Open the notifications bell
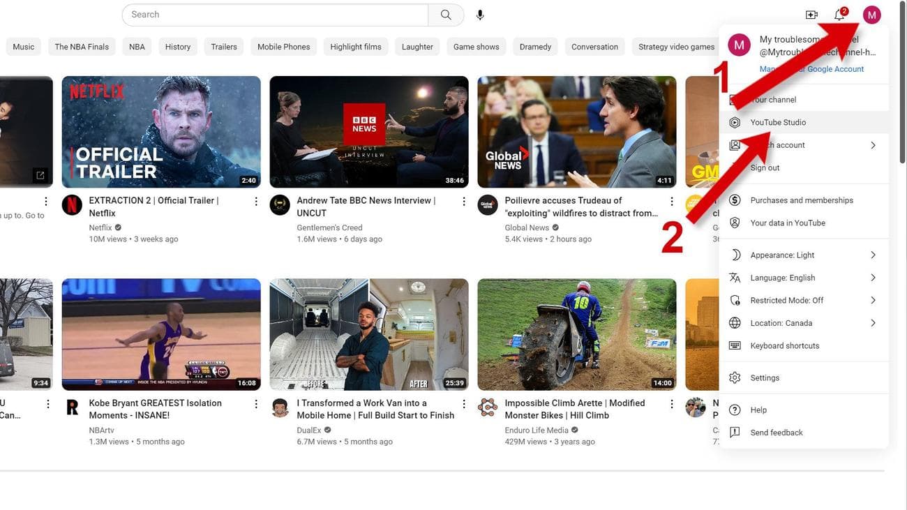 840,14
